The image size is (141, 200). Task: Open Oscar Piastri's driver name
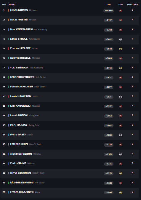coord(19,20)
